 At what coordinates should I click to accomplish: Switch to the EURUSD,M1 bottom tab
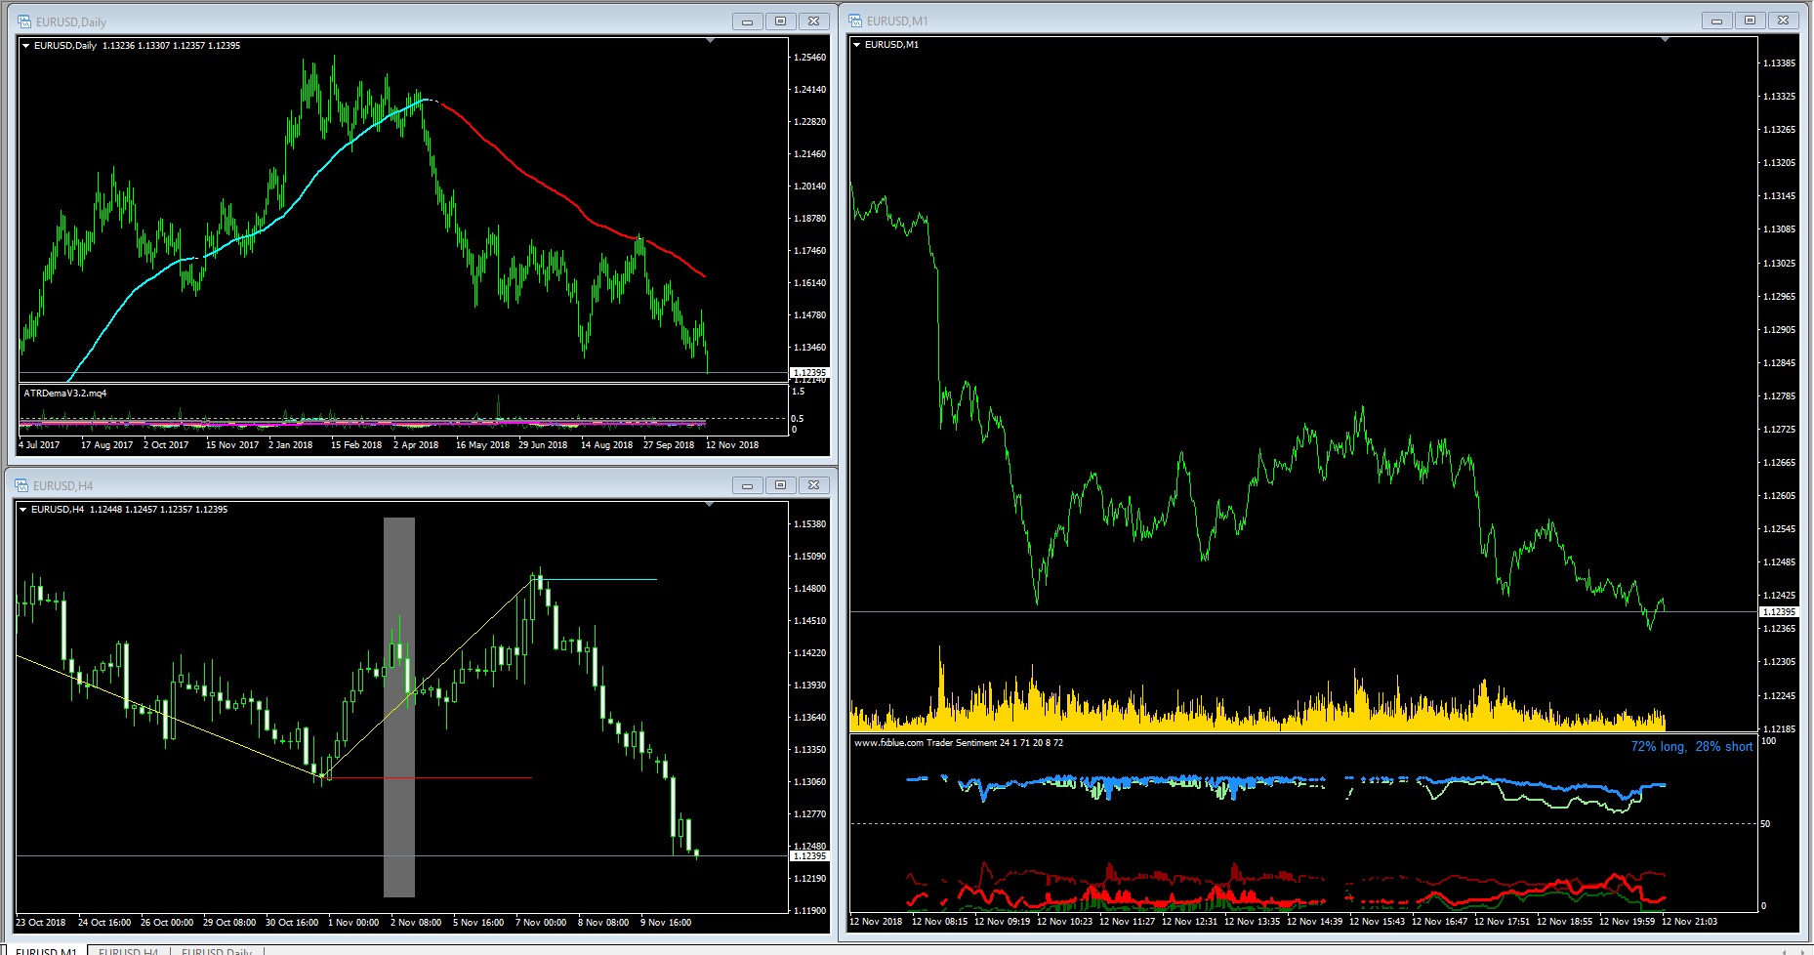click(x=46, y=950)
